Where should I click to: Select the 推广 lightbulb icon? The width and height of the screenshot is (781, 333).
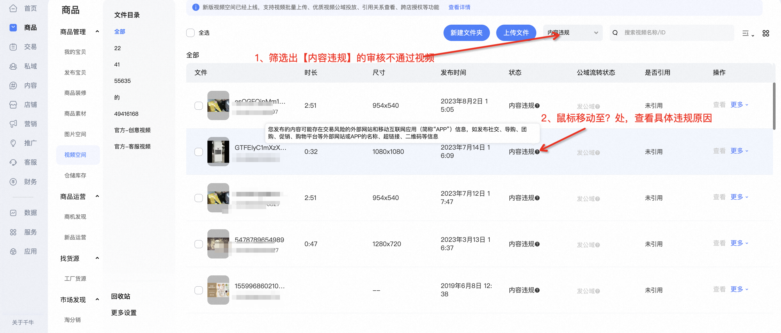(13, 143)
